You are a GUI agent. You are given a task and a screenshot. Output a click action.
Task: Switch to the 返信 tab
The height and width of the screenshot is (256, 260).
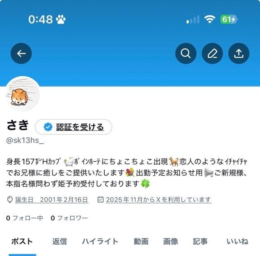60,241
